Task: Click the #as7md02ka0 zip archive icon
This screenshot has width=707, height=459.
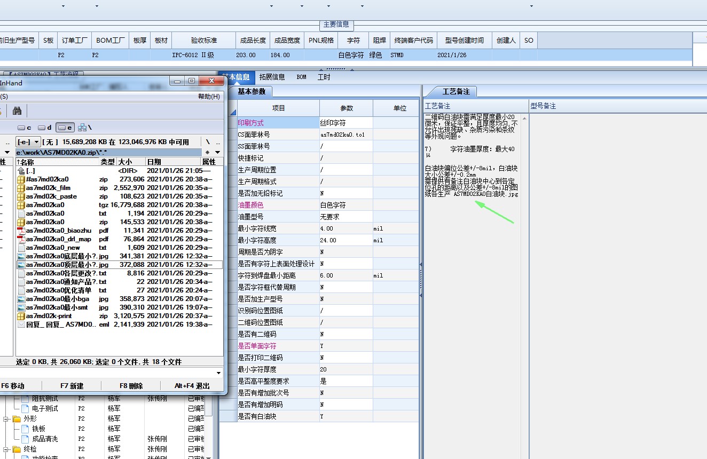Action: coord(21,179)
